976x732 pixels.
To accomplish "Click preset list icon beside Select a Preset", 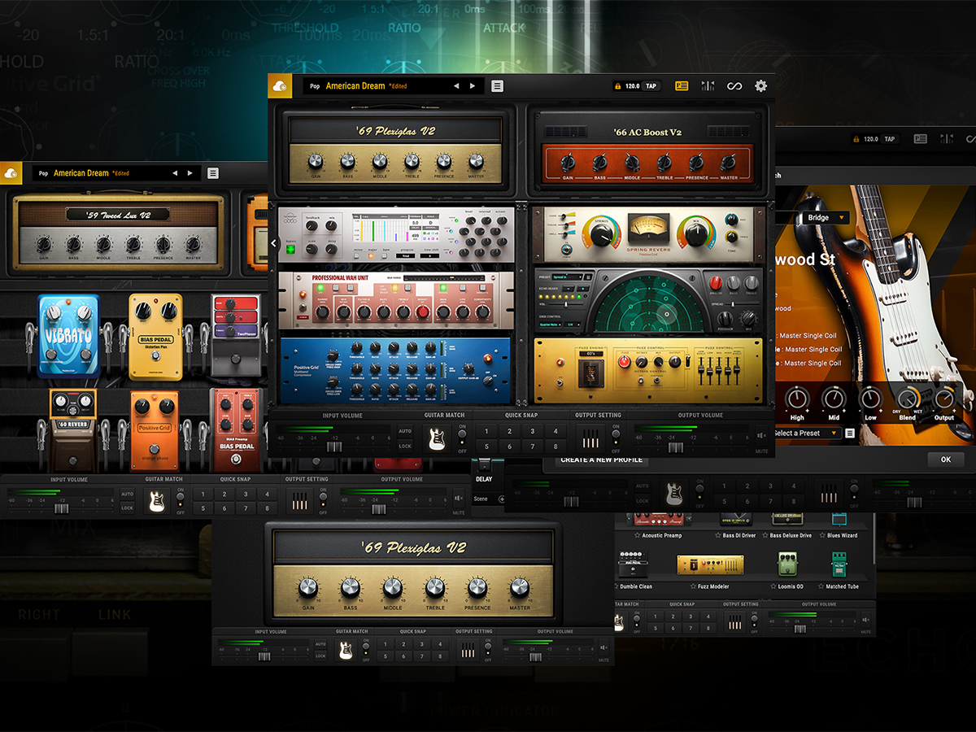I will pyautogui.click(x=850, y=433).
